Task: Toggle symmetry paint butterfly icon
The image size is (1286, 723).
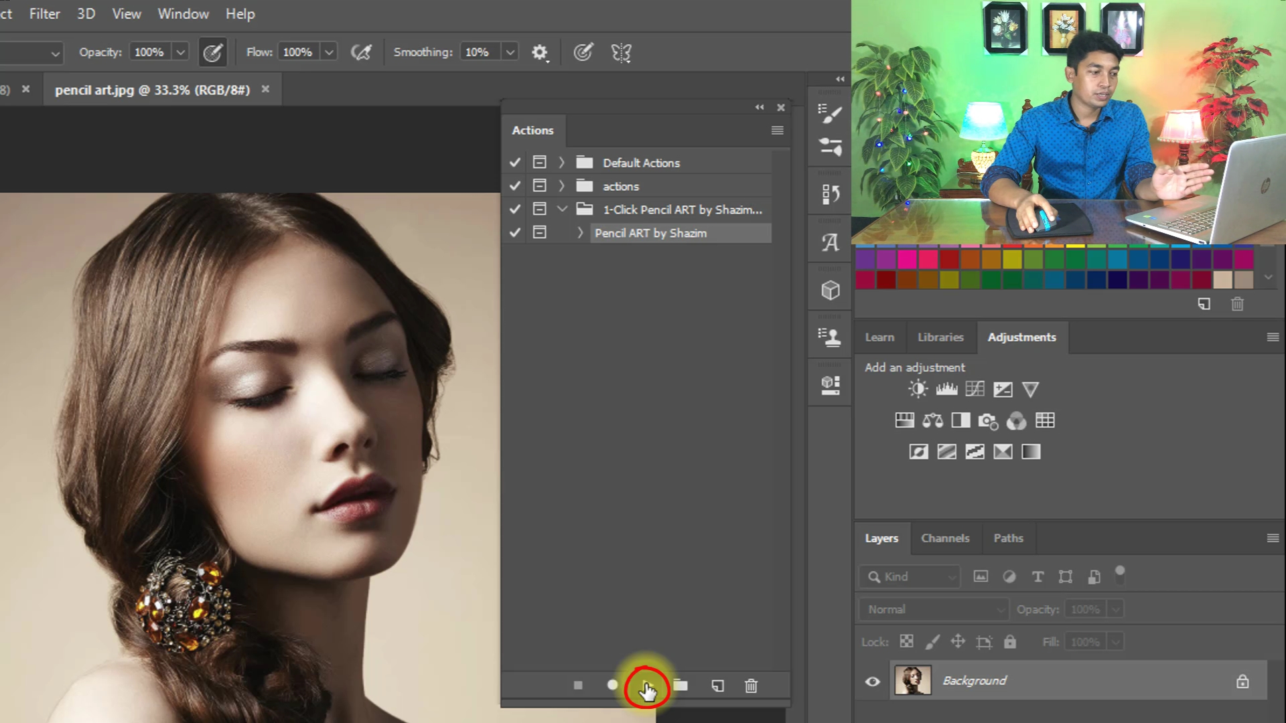Action: point(621,52)
